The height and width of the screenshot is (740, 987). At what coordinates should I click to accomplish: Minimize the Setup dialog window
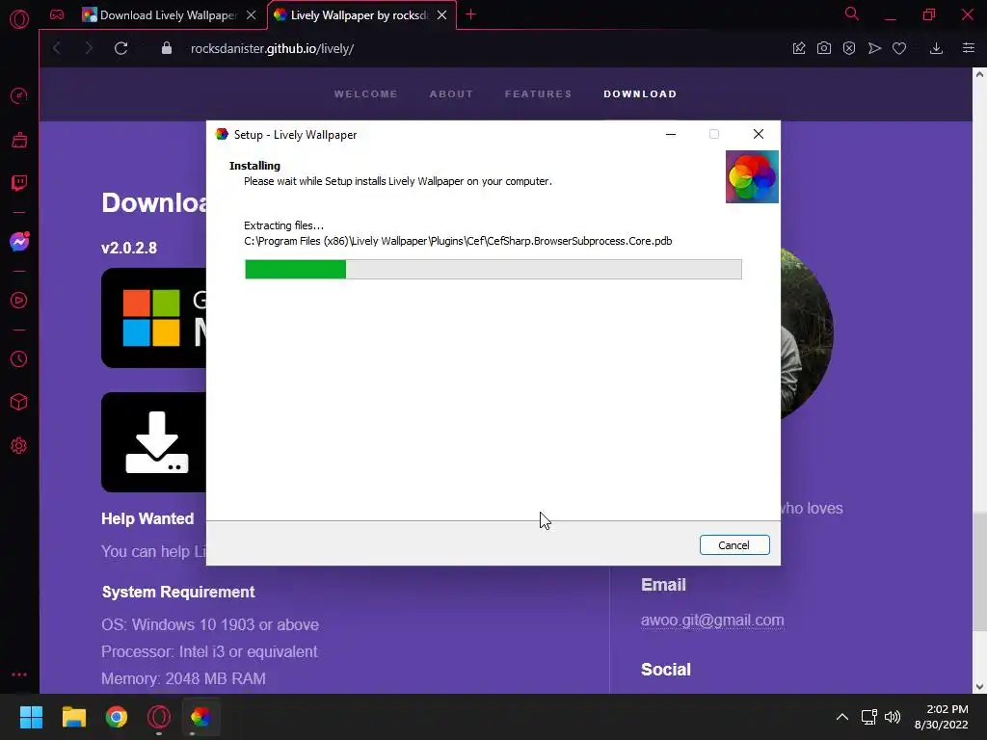tap(671, 134)
